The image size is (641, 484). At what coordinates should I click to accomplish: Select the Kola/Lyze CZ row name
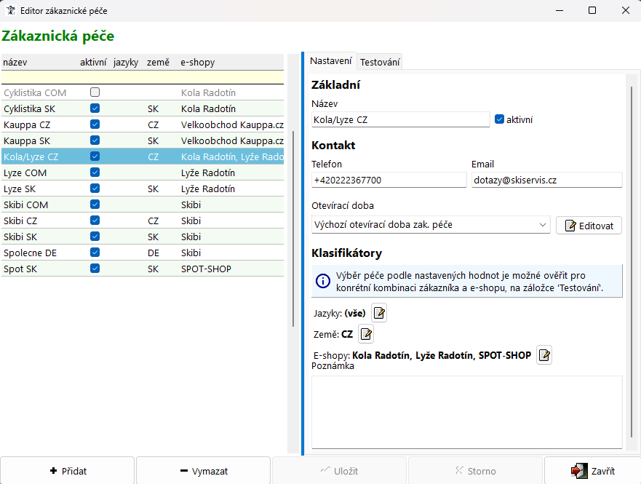pyautogui.click(x=31, y=156)
